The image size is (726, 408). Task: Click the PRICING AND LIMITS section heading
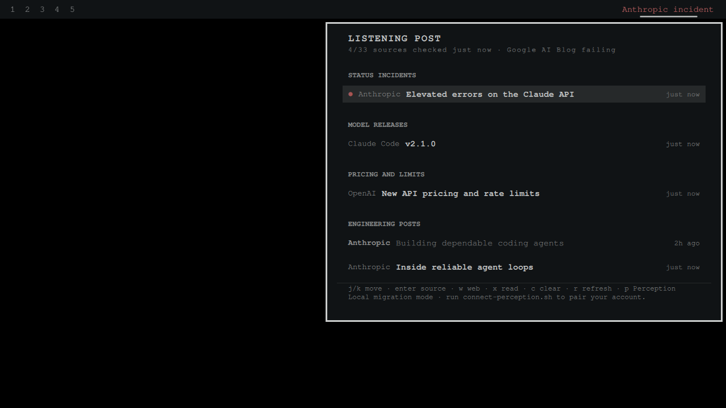pos(386,175)
